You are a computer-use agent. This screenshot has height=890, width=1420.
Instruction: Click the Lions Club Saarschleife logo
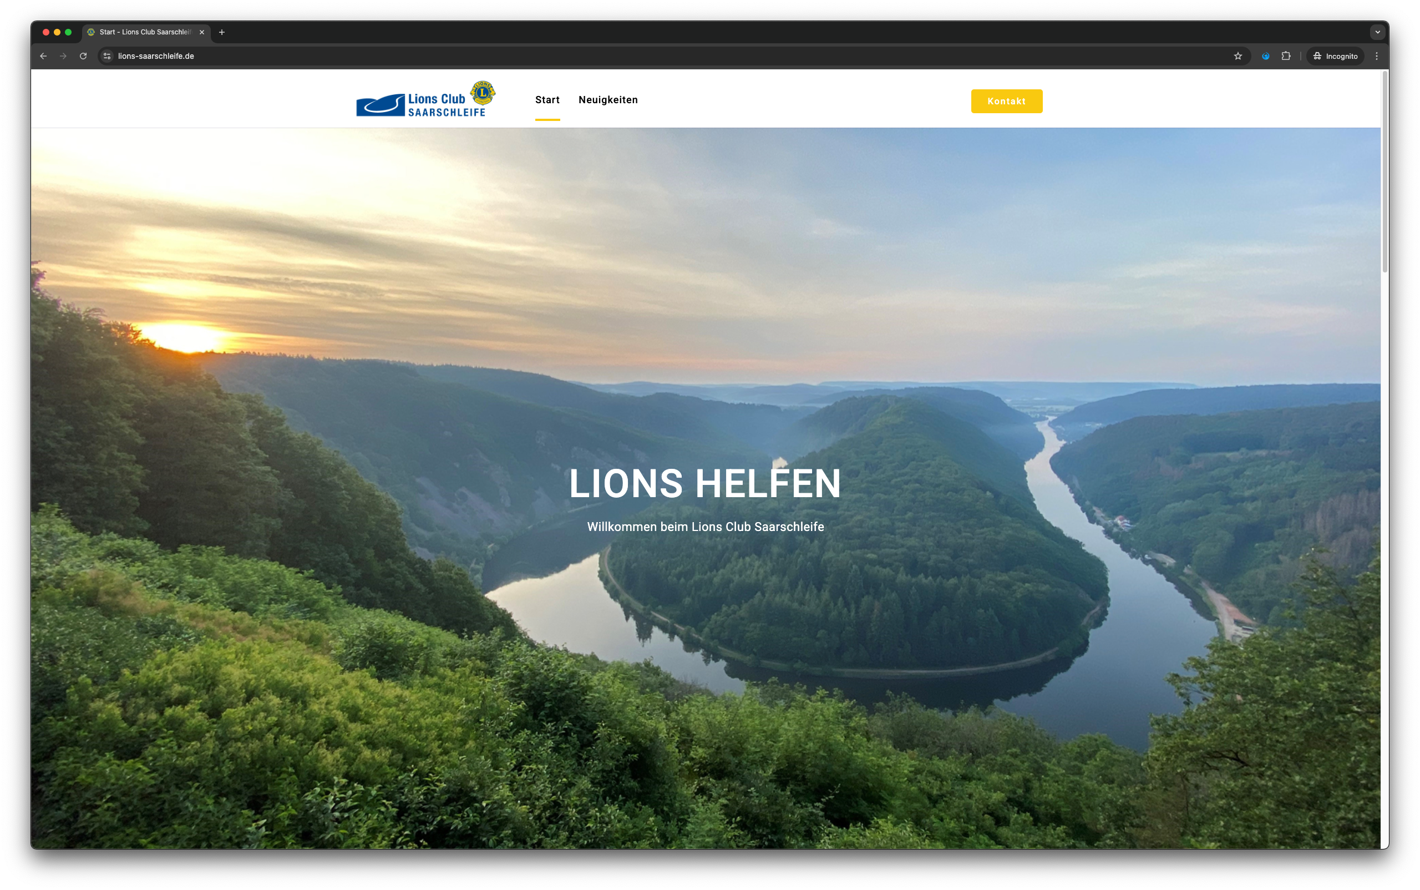pos(426,99)
